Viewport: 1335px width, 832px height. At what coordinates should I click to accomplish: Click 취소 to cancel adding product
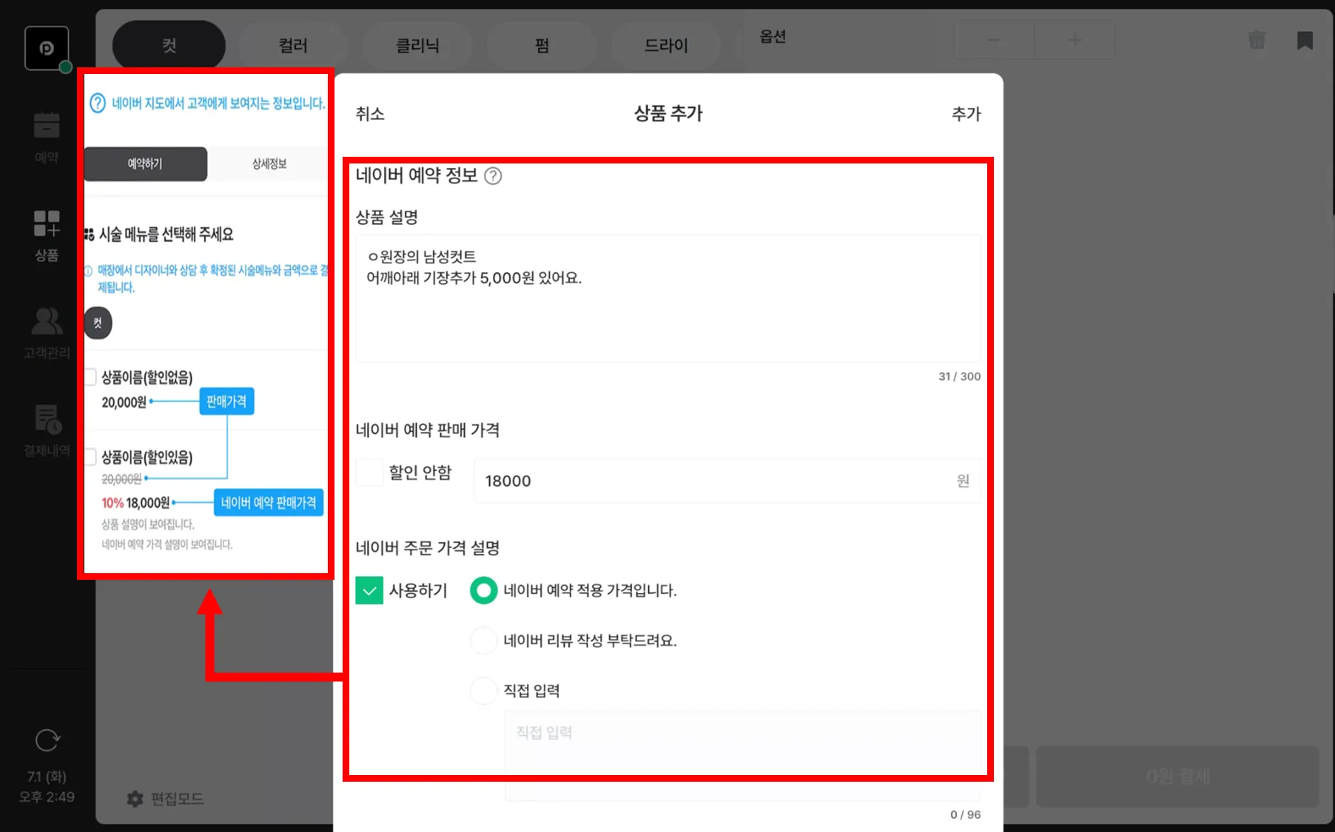pyautogui.click(x=370, y=114)
